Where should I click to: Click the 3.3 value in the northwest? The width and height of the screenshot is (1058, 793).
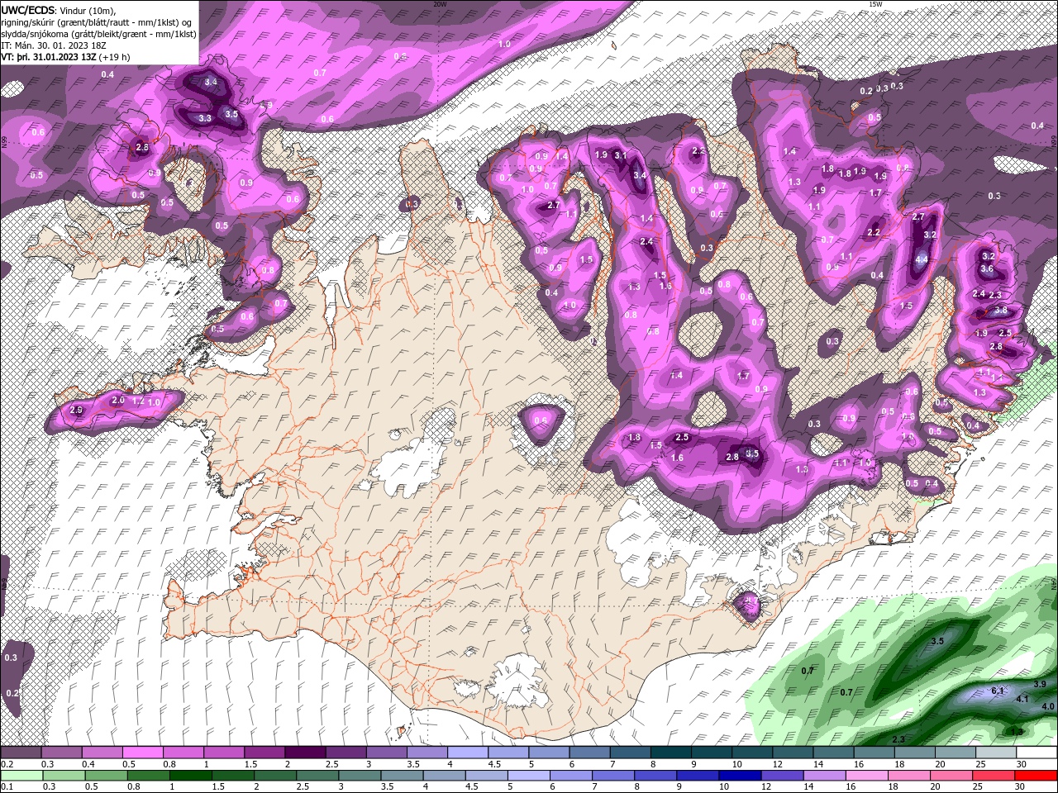(205, 118)
